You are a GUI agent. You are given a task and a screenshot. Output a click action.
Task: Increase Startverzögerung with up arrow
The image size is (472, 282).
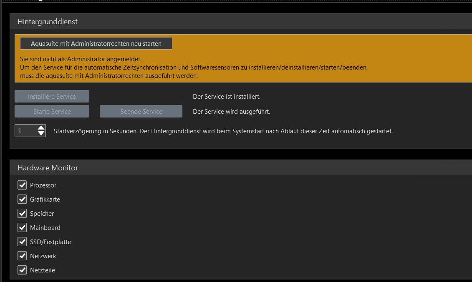tap(41, 128)
